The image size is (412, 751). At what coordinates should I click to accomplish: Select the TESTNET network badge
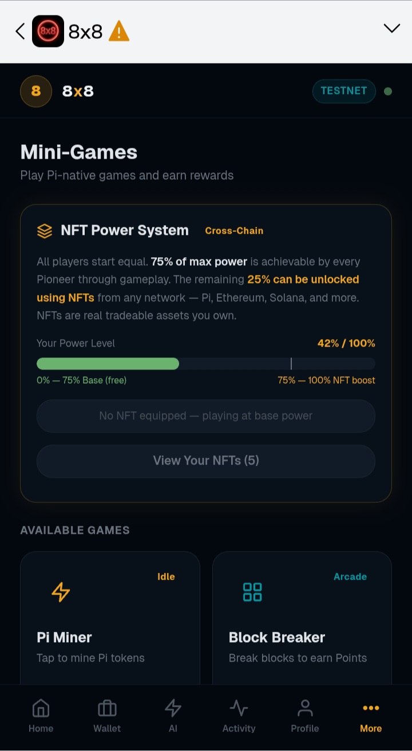click(344, 91)
